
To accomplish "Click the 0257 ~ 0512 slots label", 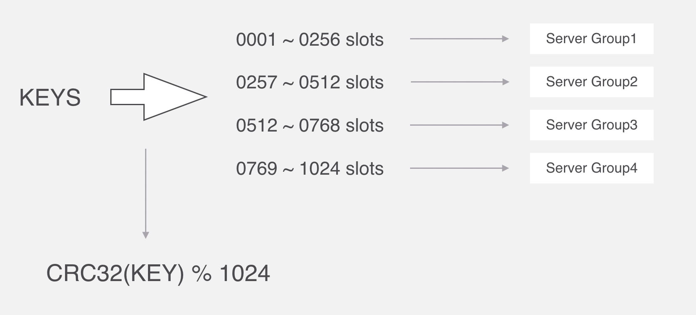I will tap(309, 83).
